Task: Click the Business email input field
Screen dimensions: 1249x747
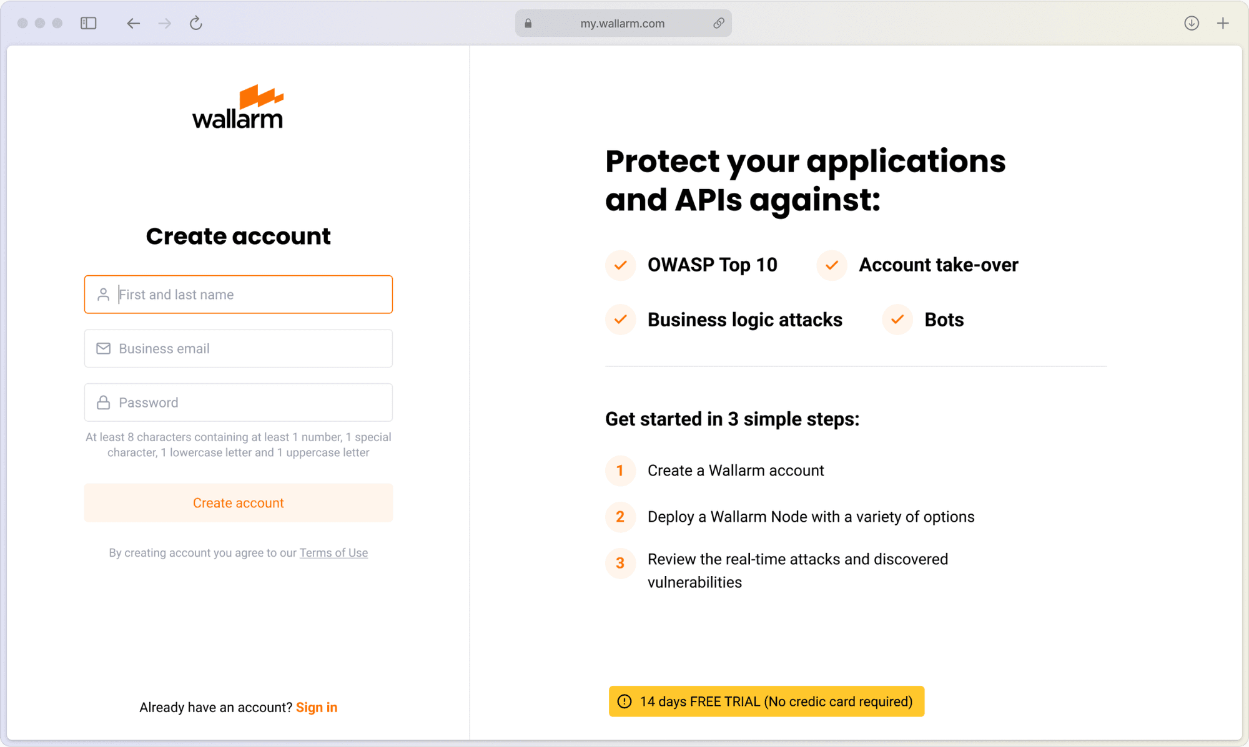Action: pyautogui.click(x=250, y=348)
